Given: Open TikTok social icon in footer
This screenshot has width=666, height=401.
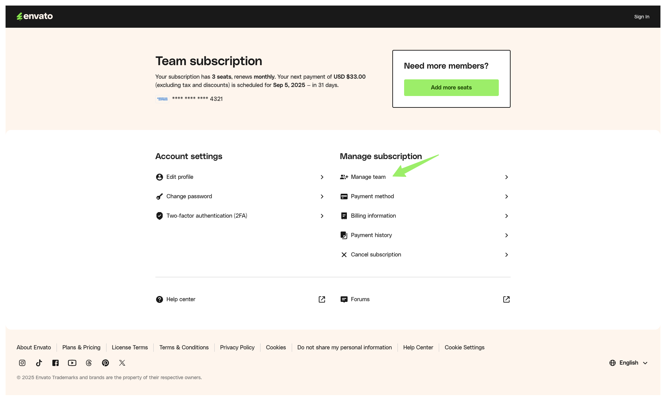Looking at the screenshot, I should (x=39, y=363).
